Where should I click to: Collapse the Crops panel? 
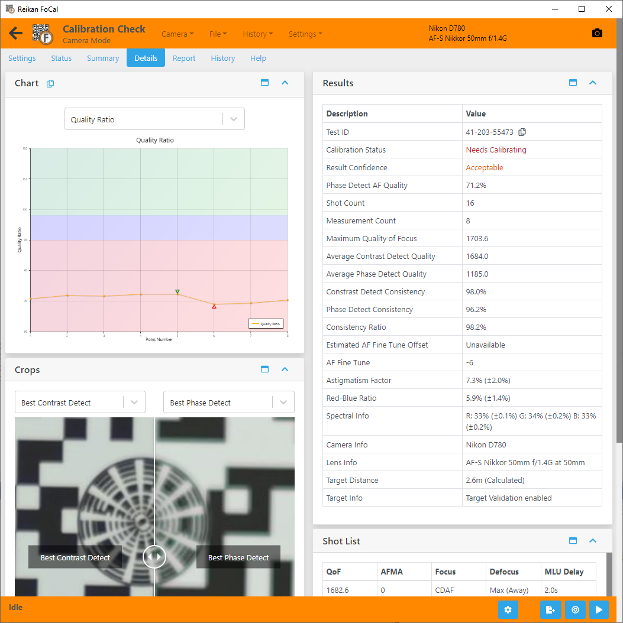[x=285, y=369]
